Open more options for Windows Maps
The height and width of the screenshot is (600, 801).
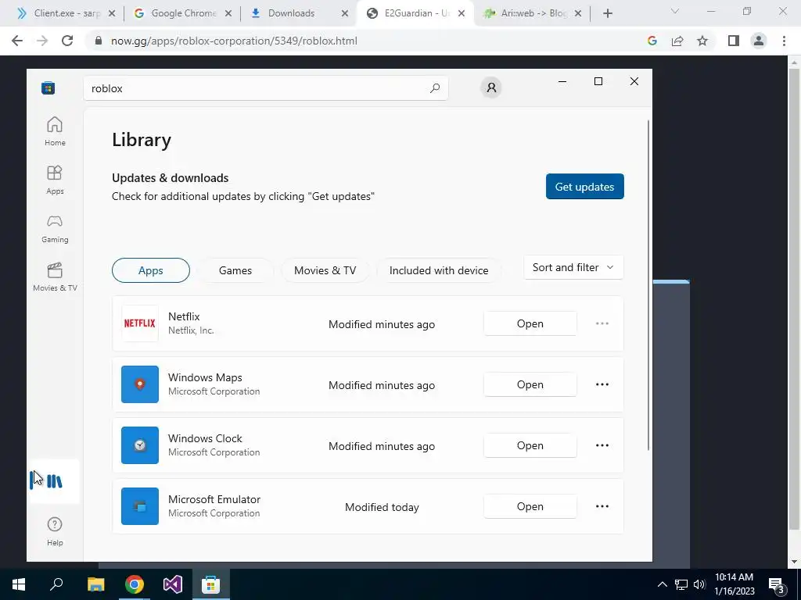click(x=602, y=384)
